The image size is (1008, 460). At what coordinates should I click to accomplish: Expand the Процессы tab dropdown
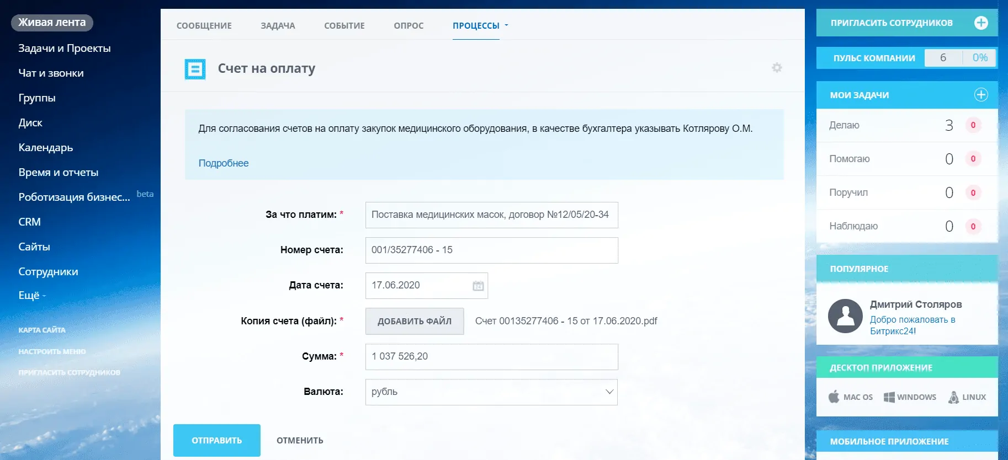(x=506, y=25)
